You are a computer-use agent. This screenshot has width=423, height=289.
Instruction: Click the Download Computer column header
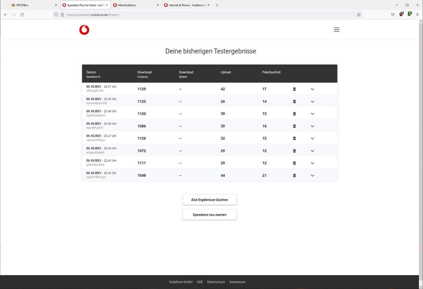coord(145,74)
